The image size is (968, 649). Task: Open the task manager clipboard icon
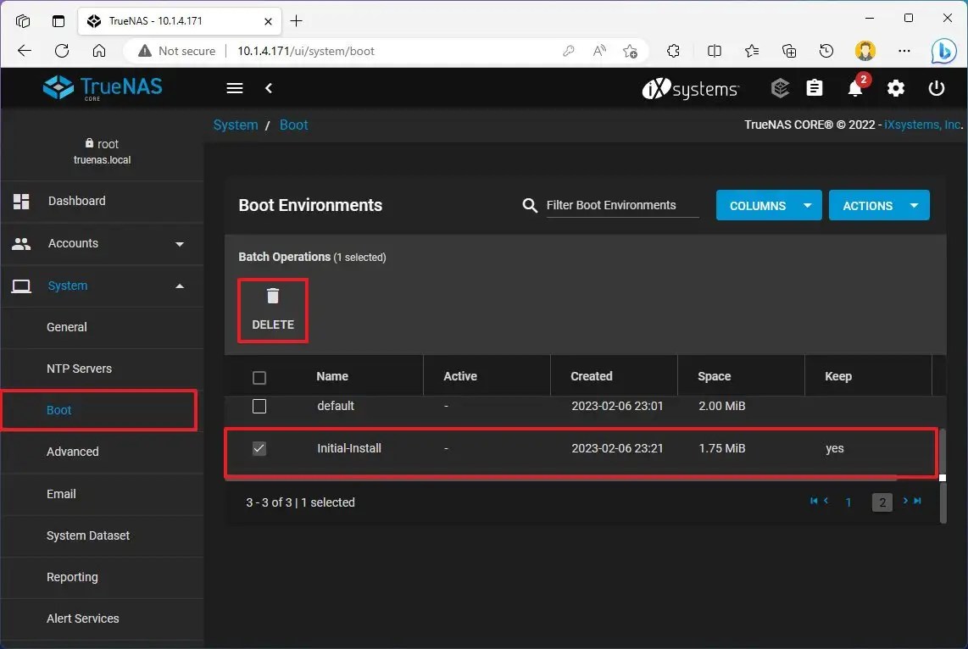(x=815, y=88)
